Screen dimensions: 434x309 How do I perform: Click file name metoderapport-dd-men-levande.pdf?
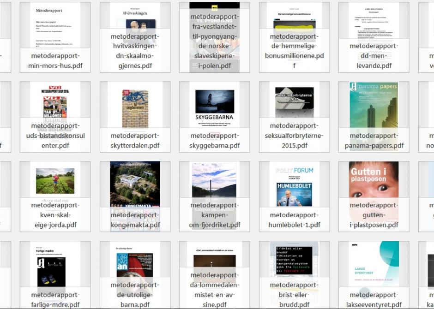pos(374,56)
